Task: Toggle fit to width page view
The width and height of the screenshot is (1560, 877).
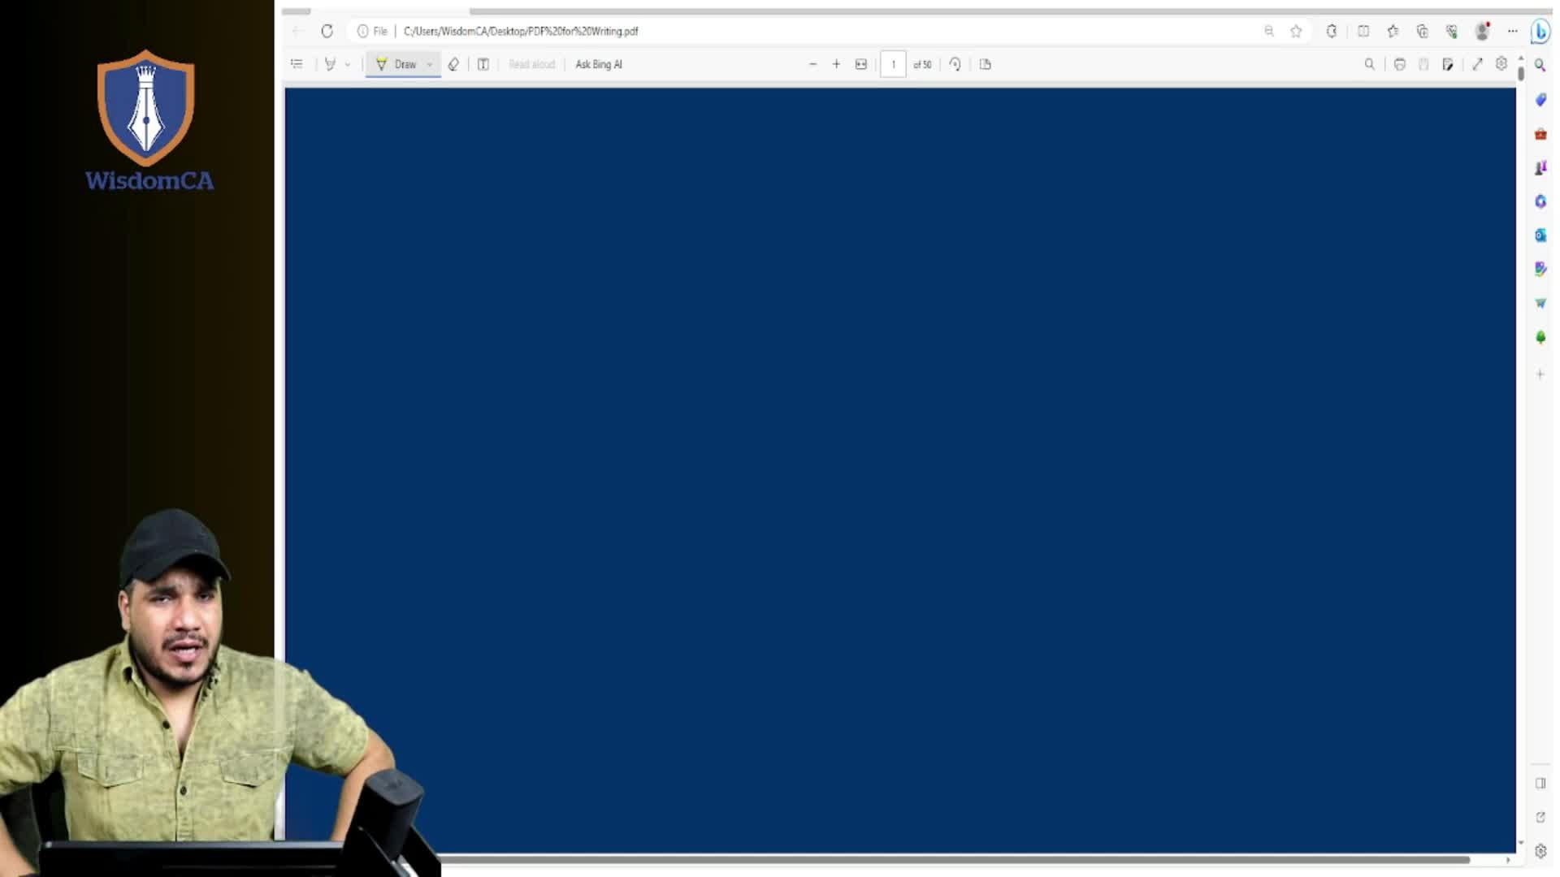Action: coord(861,64)
